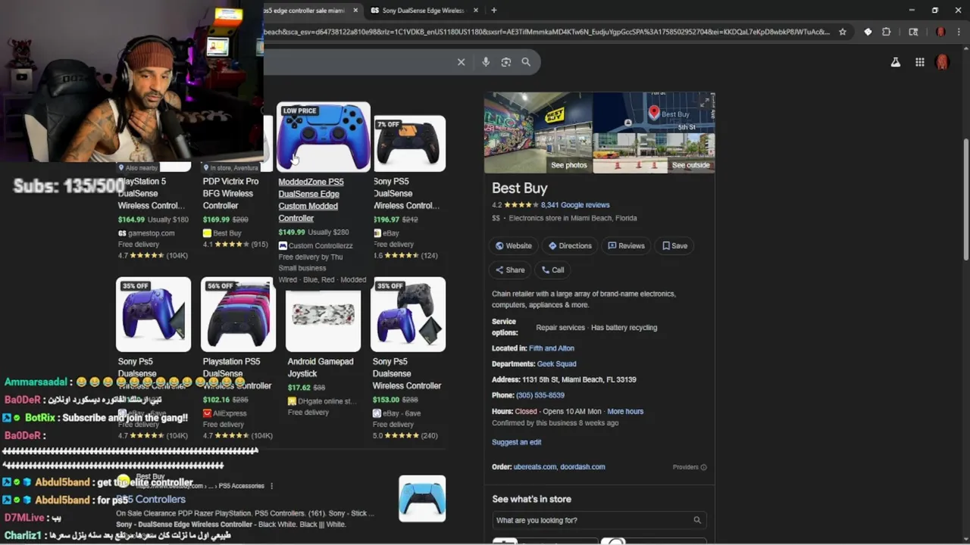Open the browser extensions puzzle icon

[x=887, y=32]
